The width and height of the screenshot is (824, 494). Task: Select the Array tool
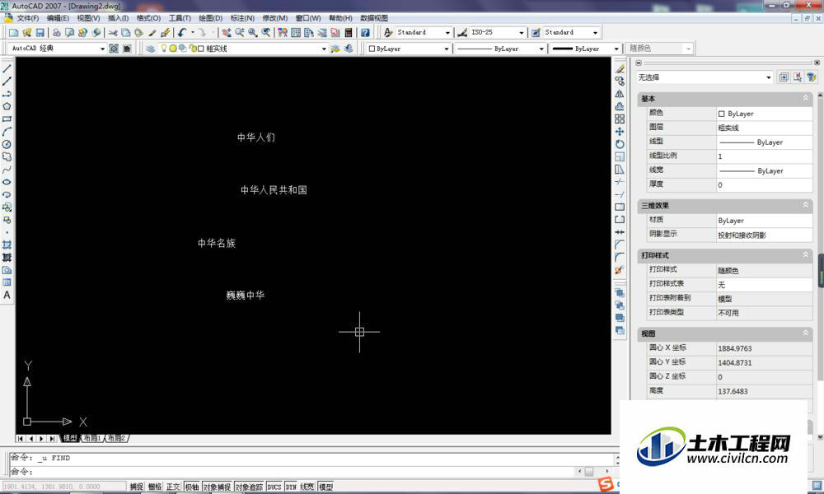tap(620, 119)
